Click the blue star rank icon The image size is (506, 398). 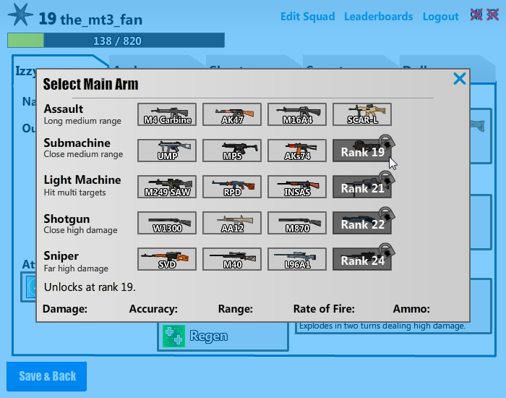coord(20,15)
